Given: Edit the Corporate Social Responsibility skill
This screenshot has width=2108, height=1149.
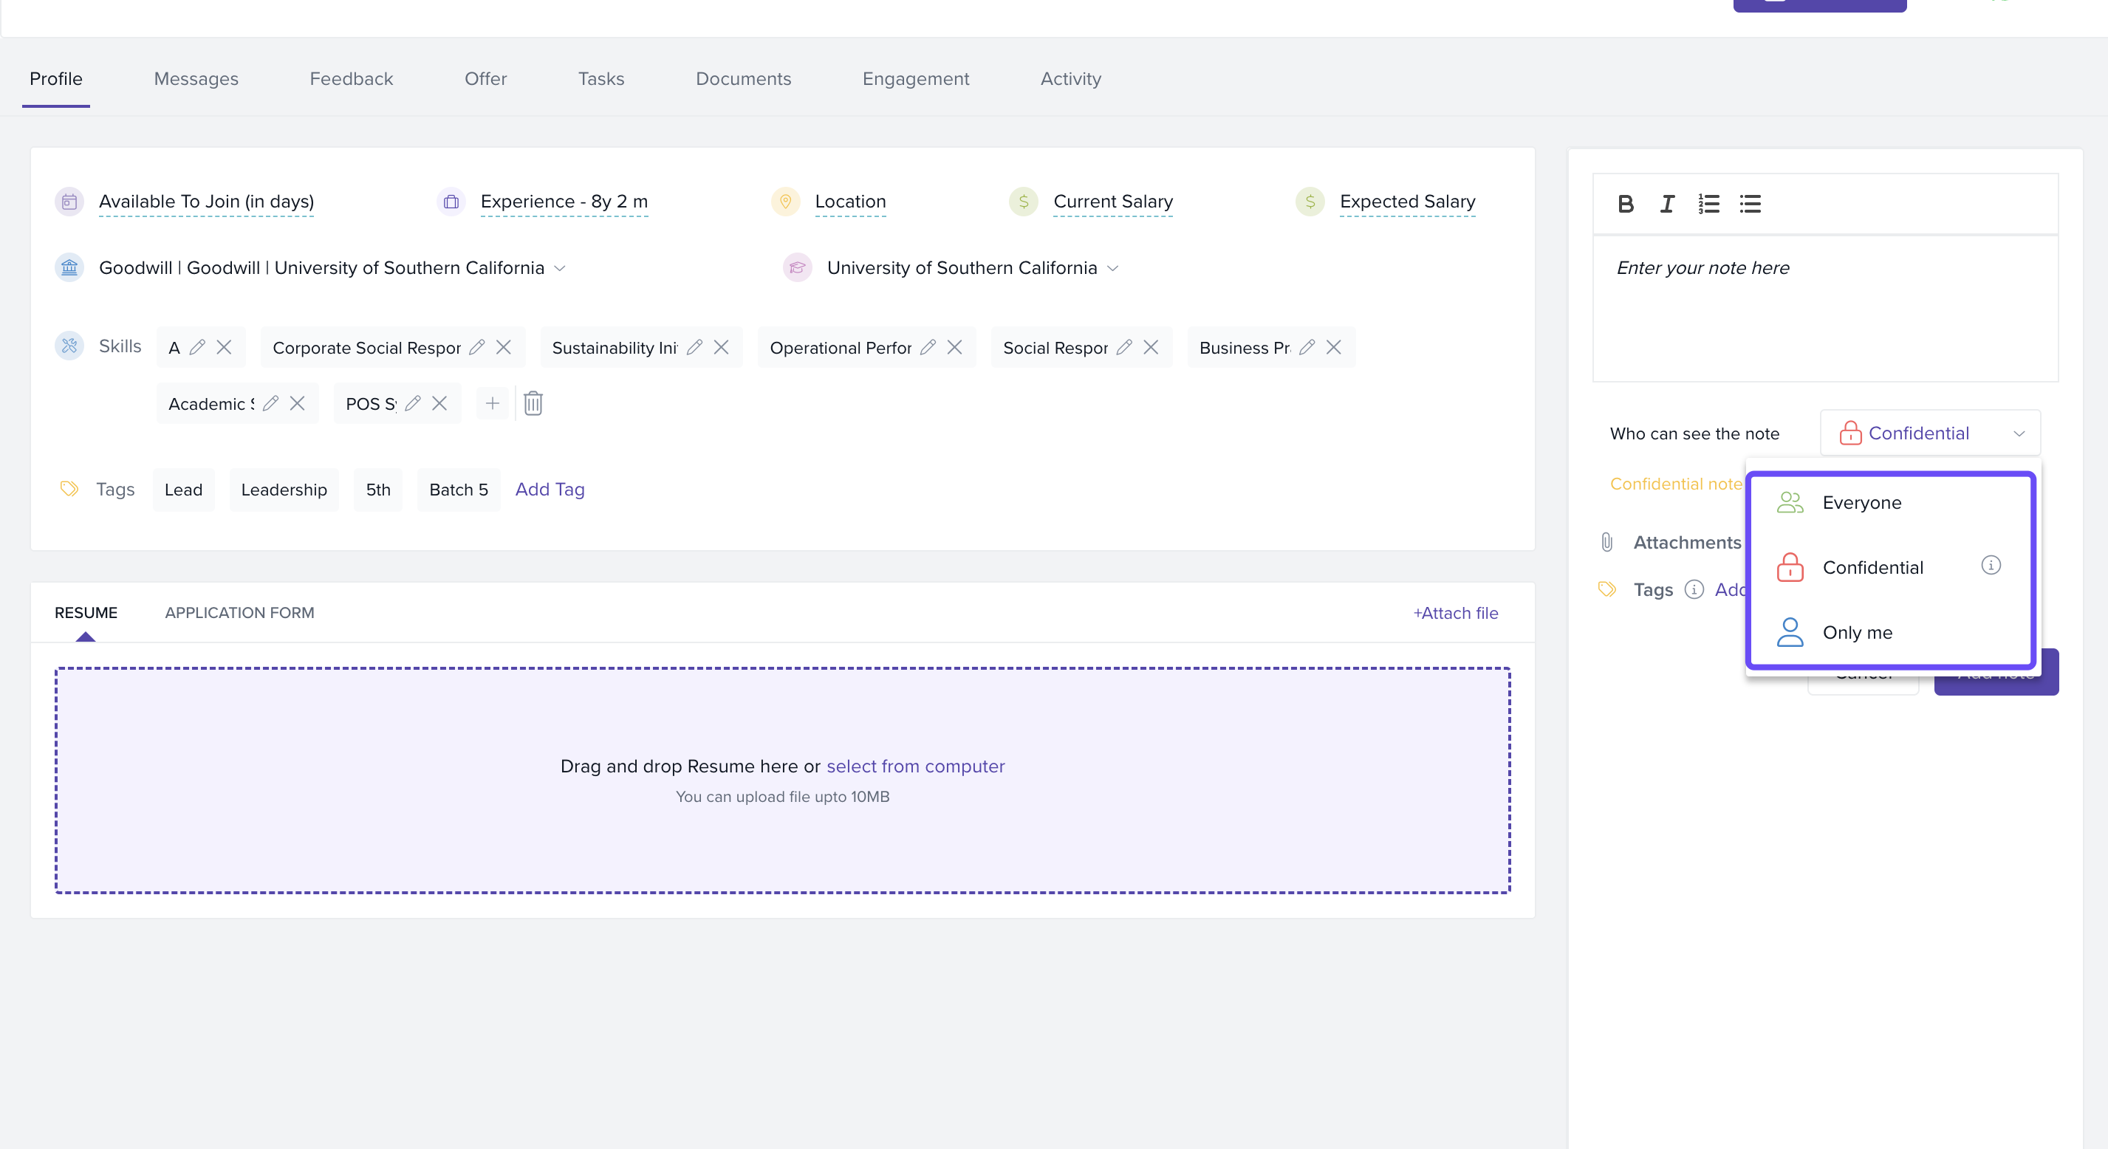Looking at the screenshot, I should point(477,347).
